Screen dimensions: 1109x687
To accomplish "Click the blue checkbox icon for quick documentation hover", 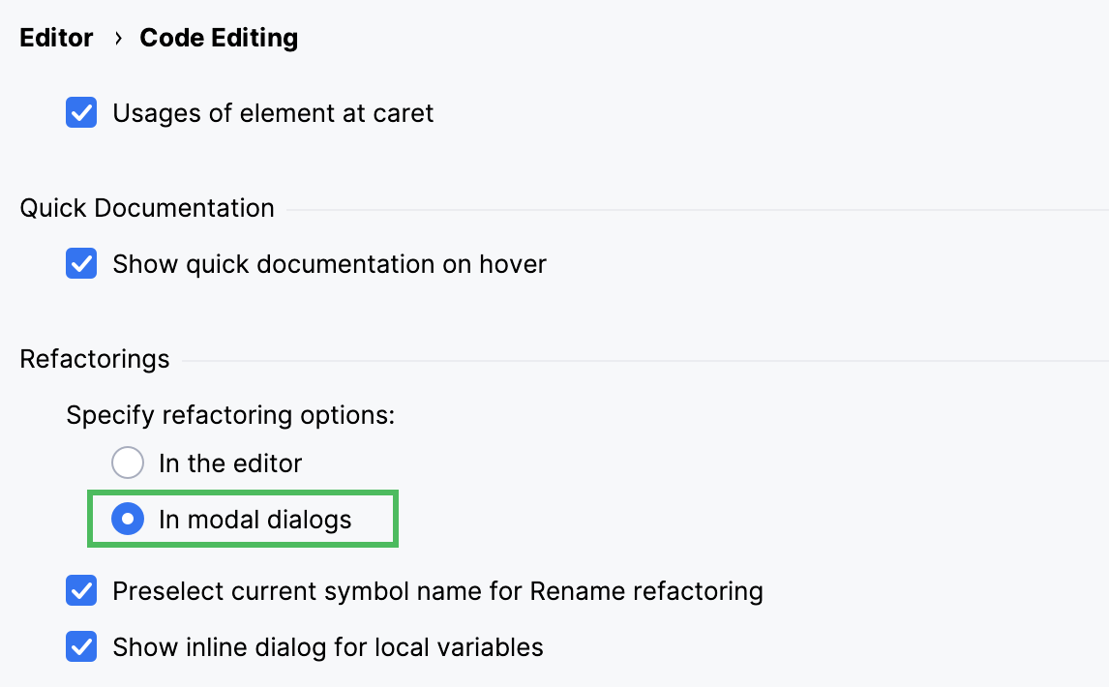I will (81, 264).
